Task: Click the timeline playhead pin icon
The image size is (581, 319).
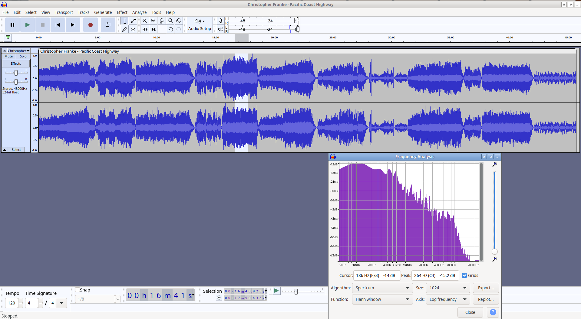Action: 8,37
